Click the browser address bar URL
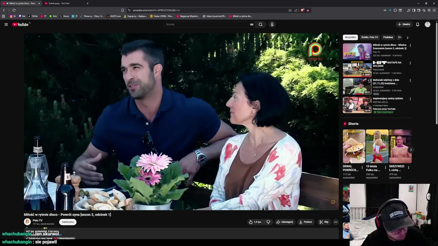Screen dimensions: 438x246 [x=156, y=10]
